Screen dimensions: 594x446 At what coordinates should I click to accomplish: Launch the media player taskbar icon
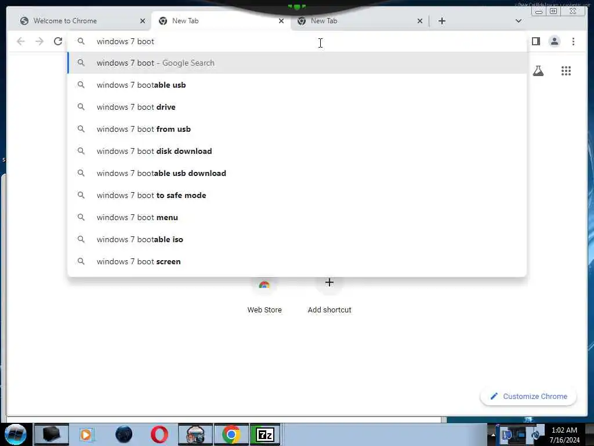click(x=86, y=434)
